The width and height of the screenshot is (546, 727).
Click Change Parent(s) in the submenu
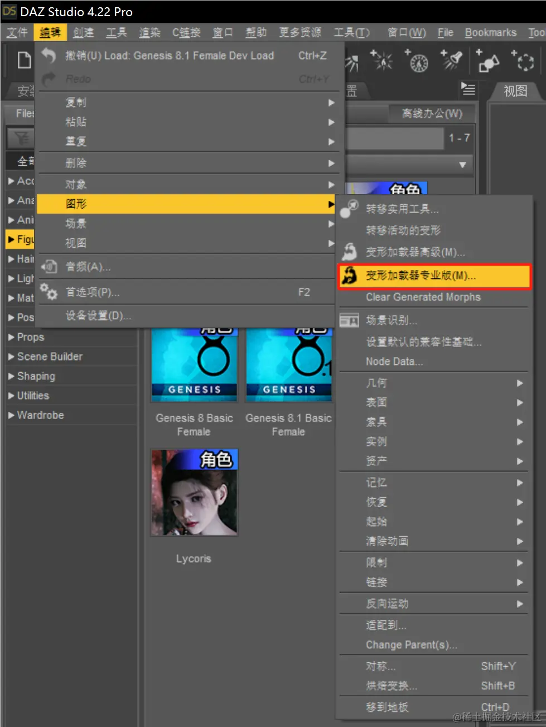click(x=411, y=644)
